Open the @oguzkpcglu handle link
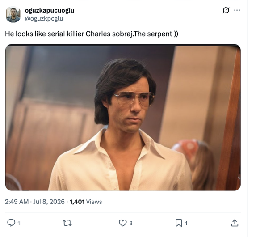The width and height of the screenshot is (260, 237). point(44,19)
